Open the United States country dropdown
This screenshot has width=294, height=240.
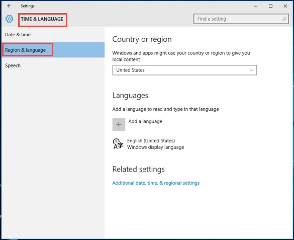tap(184, 70)
